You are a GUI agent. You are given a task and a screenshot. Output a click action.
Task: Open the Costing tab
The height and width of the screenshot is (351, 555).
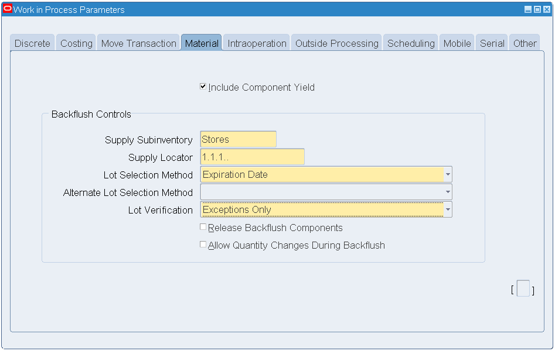tap(76, 43)
